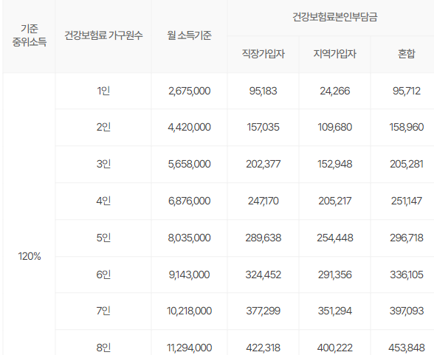This screenshot has width=434, height=355.
Task: Select income value 8,035,000
Action: click(189, 238)
